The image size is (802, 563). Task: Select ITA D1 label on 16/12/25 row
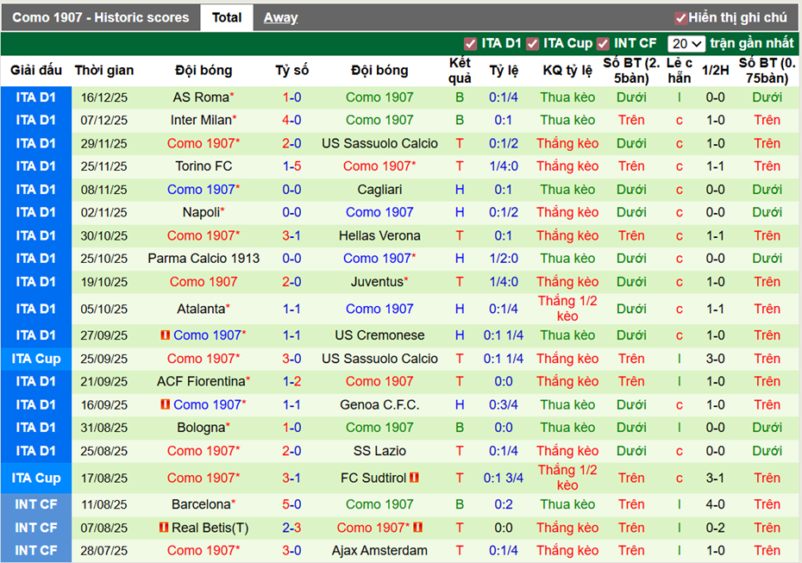tap(36, 97)
